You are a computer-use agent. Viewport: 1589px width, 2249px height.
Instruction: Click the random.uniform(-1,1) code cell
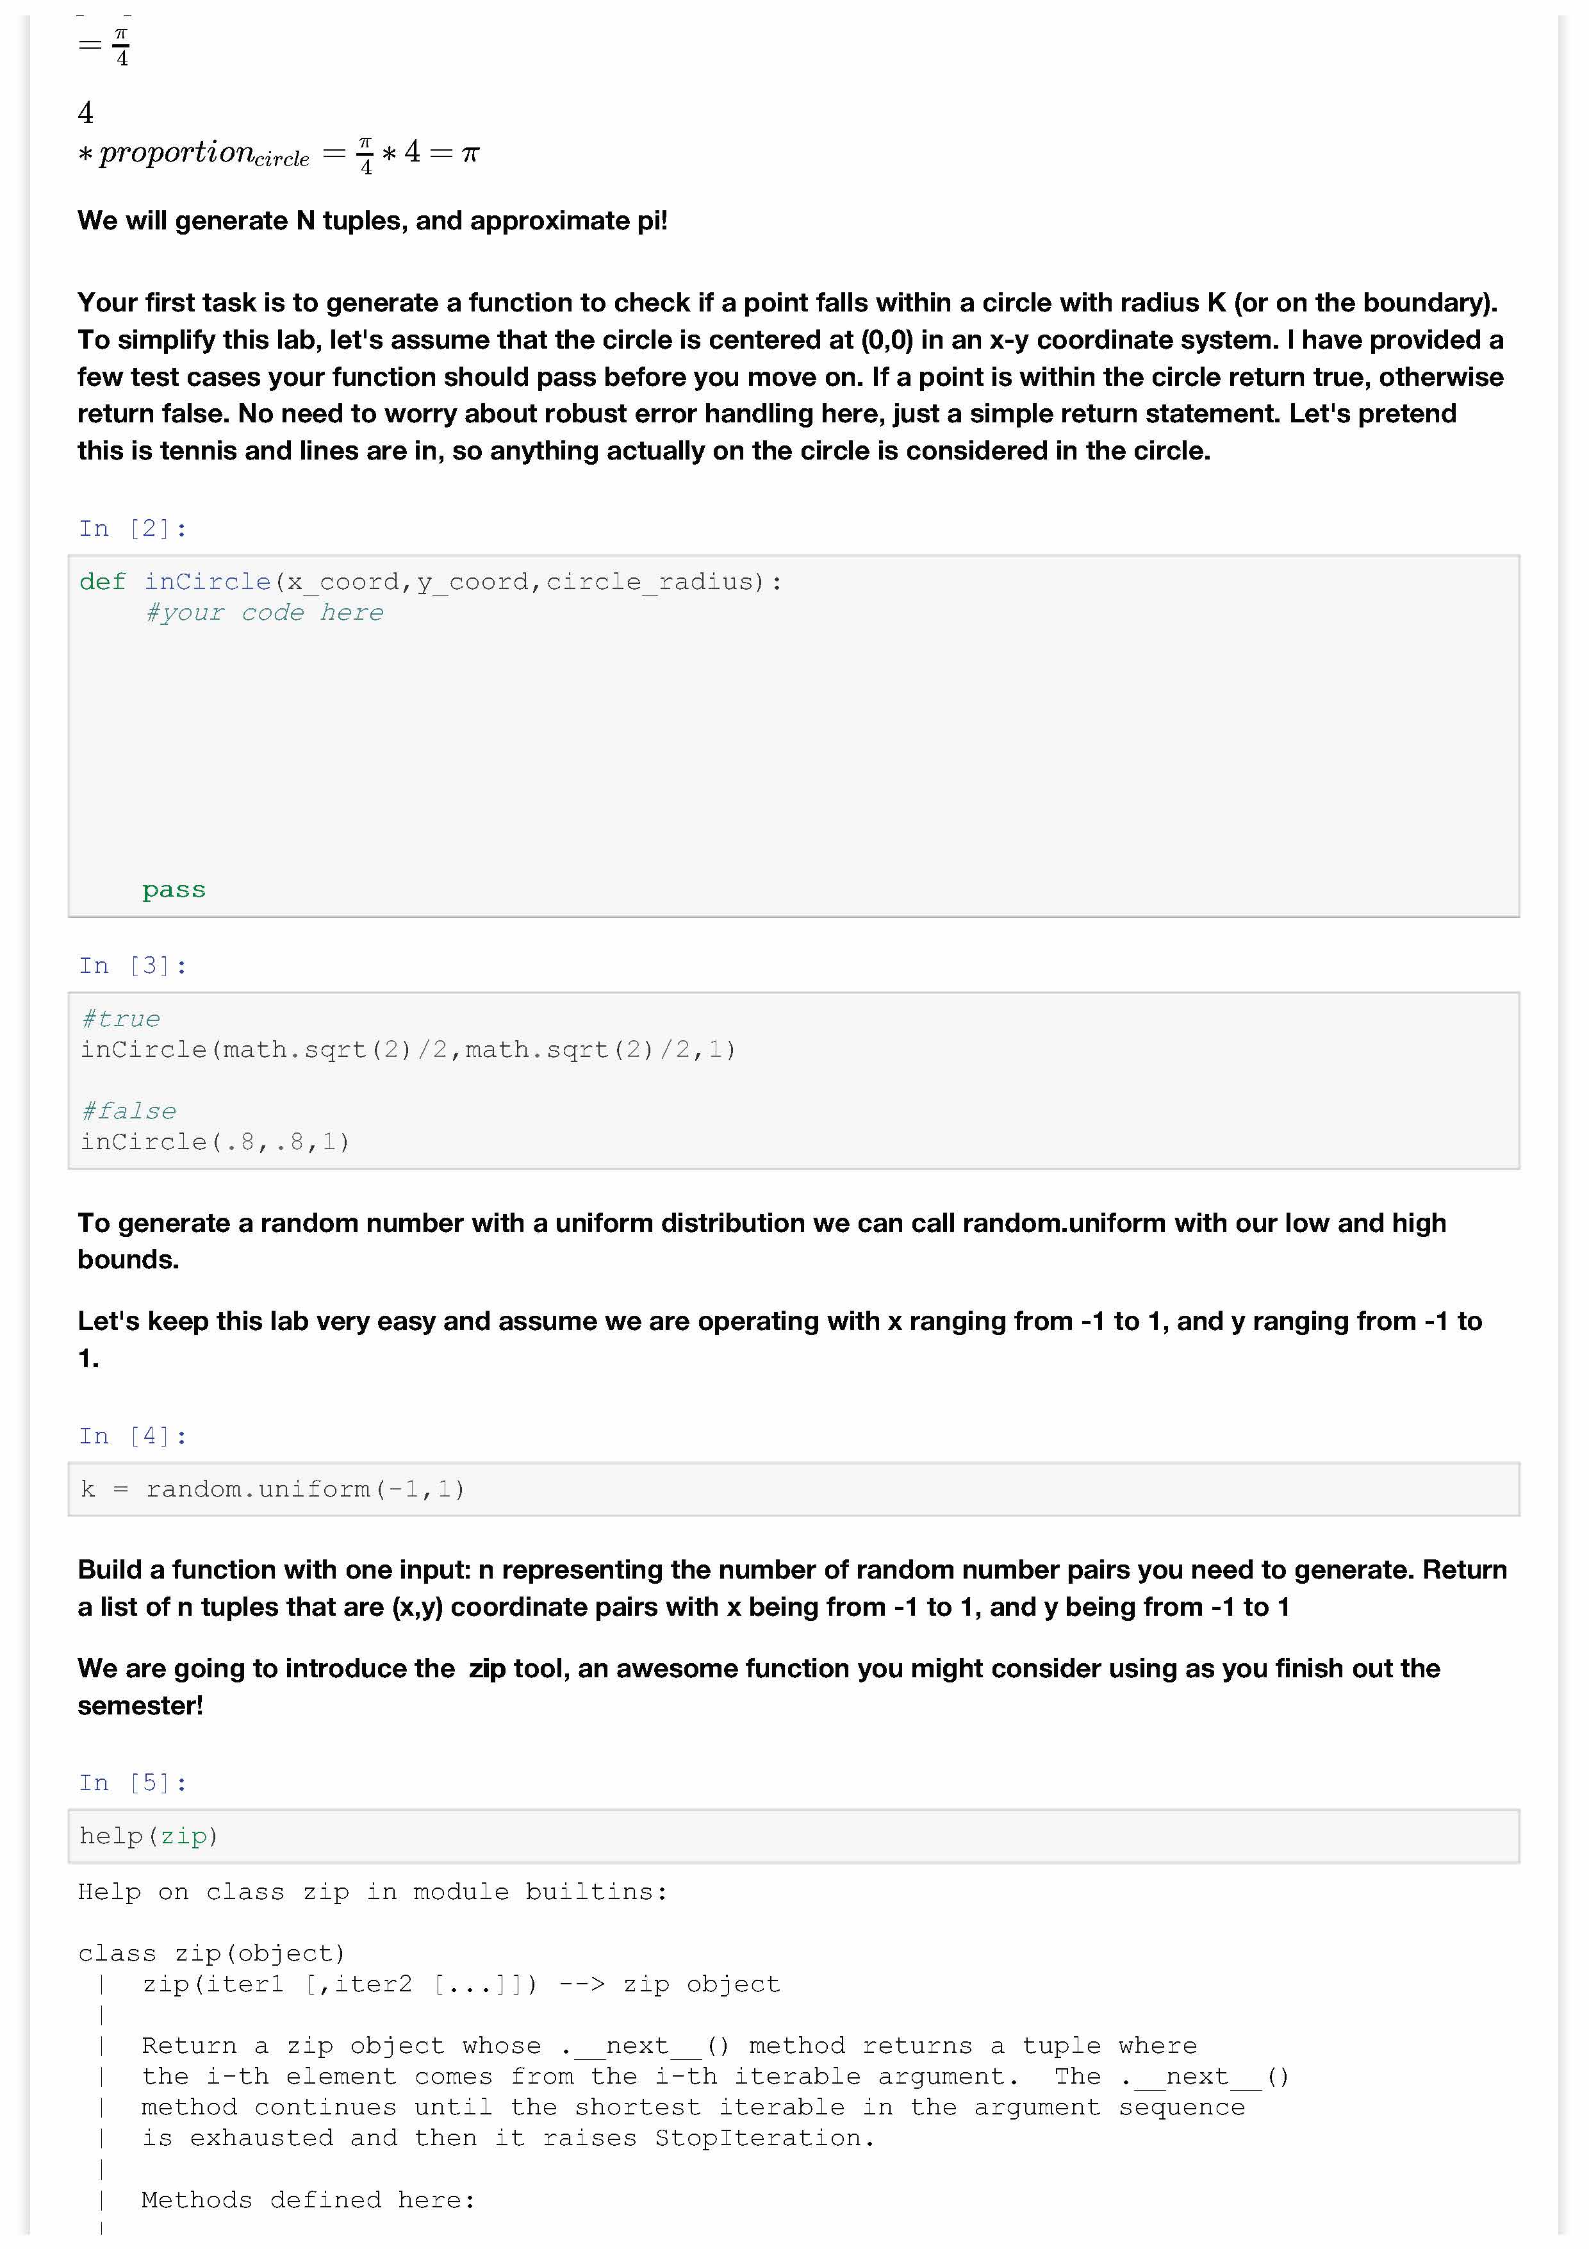tap(272, 1490)
